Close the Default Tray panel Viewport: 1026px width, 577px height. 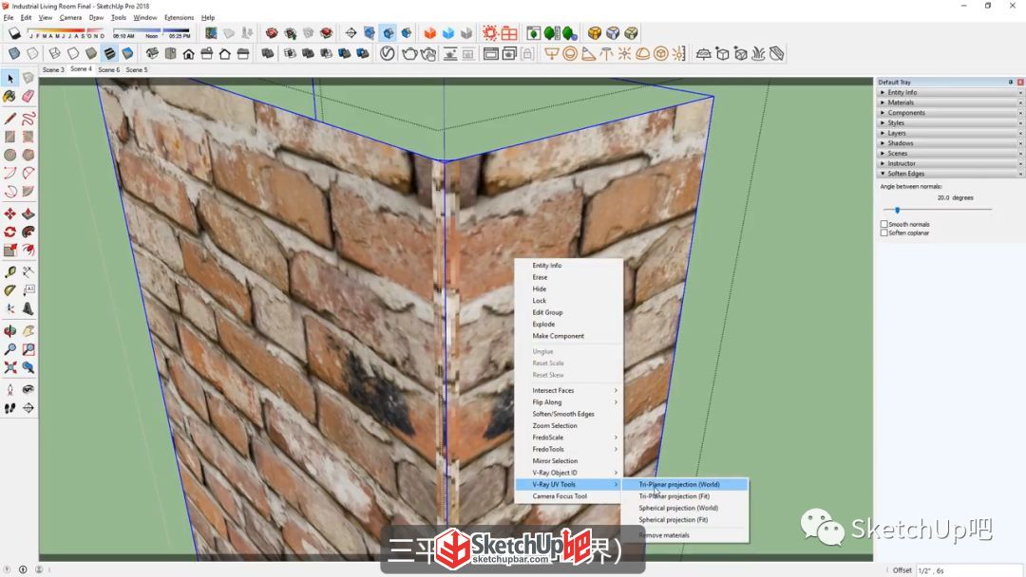point(1020,83)
